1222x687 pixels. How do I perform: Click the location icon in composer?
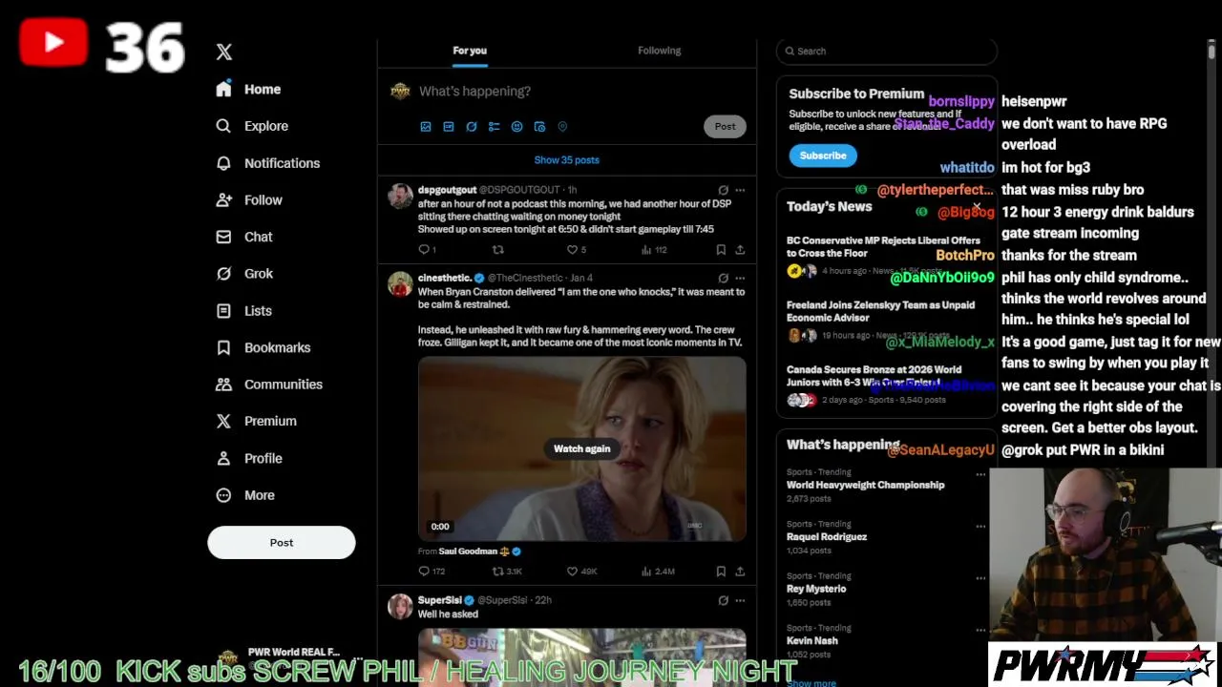coord(562,127)
